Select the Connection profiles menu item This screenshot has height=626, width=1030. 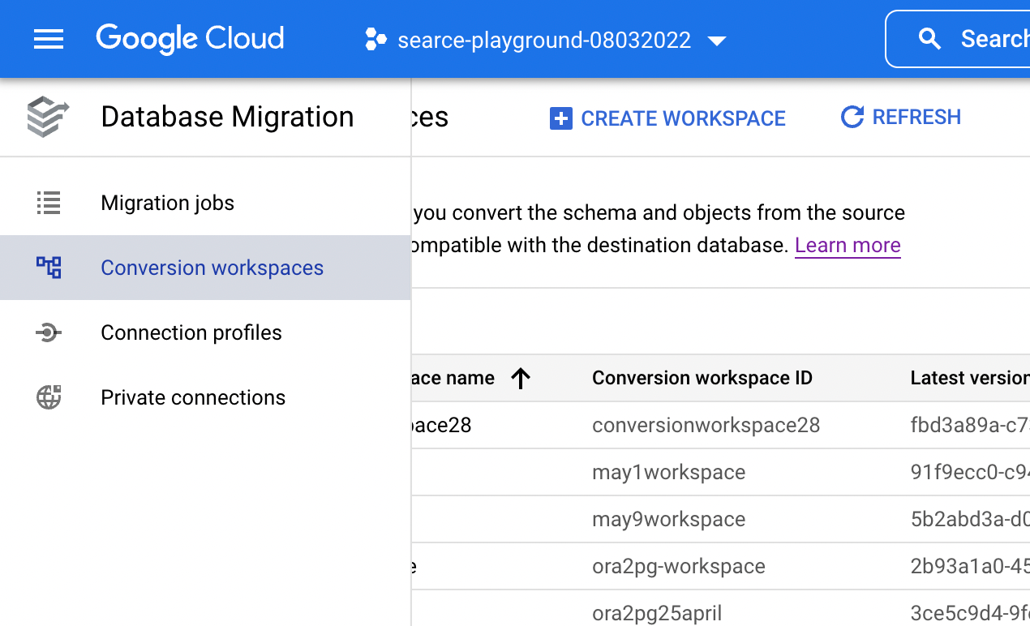coord(191,332)
